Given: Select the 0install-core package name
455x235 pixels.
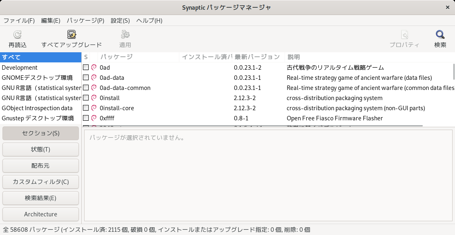Looking at the screenshot, I should (x=117, y=108).
